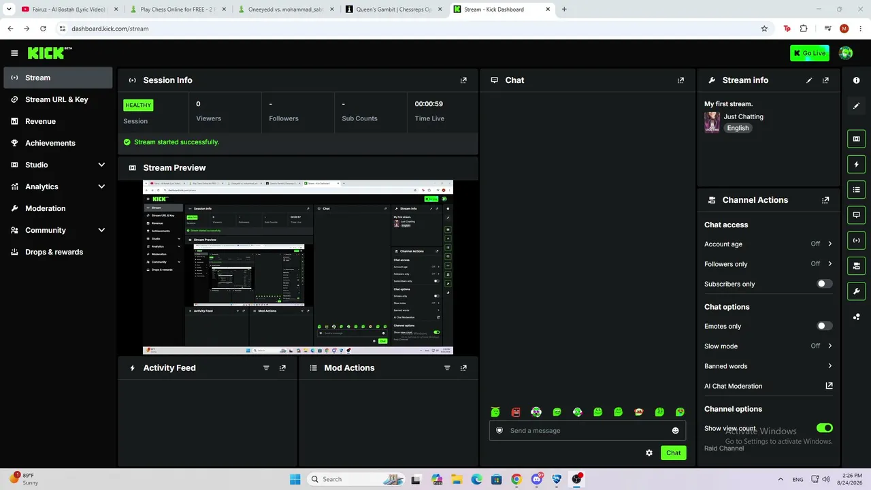This screenshot has width=871, height=490.
Task: Toggle the stream info wrench icon in right rail
Action: click(x=857, y=291)
